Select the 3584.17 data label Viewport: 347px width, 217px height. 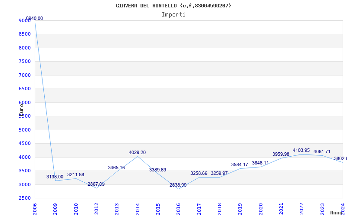240,165
